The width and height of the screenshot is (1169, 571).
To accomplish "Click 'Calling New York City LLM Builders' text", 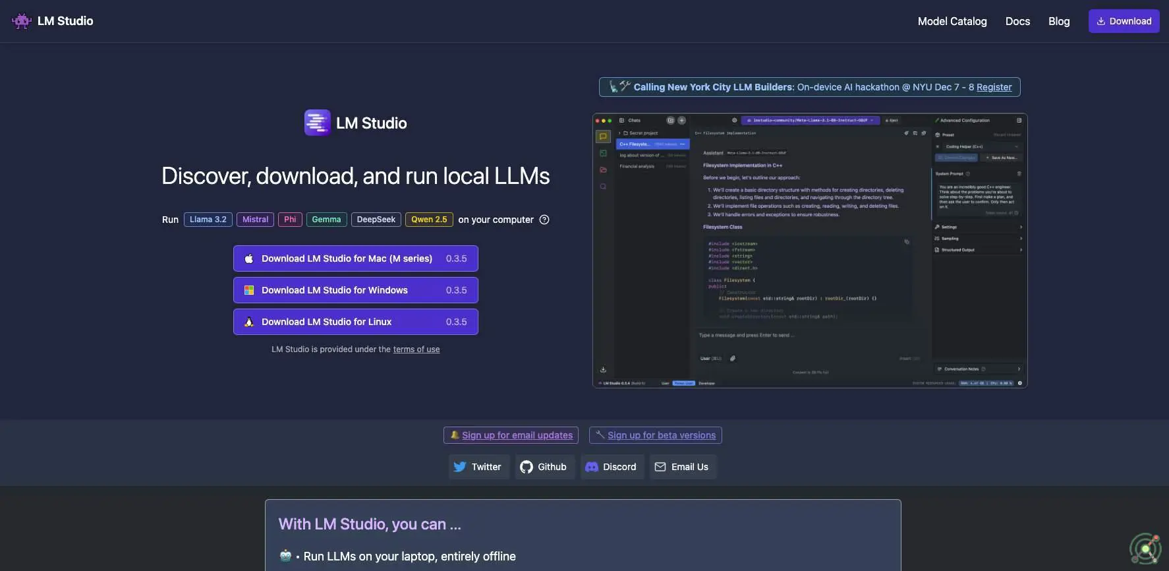I will (x=713, y=87).
